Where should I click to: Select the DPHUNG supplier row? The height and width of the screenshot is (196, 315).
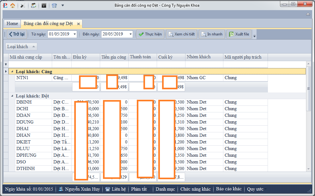(141, 155)
